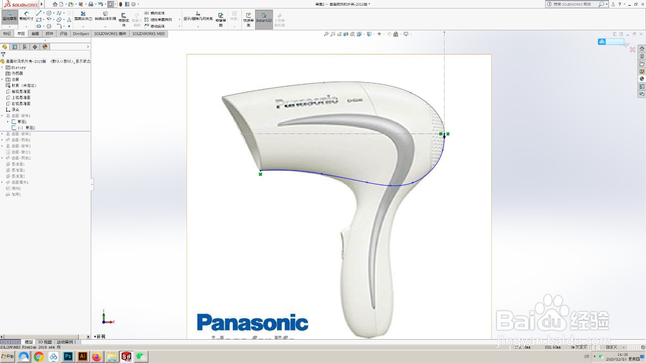Open Photoshop from the taskbar
646x363 pixels.
coord(68,357)
